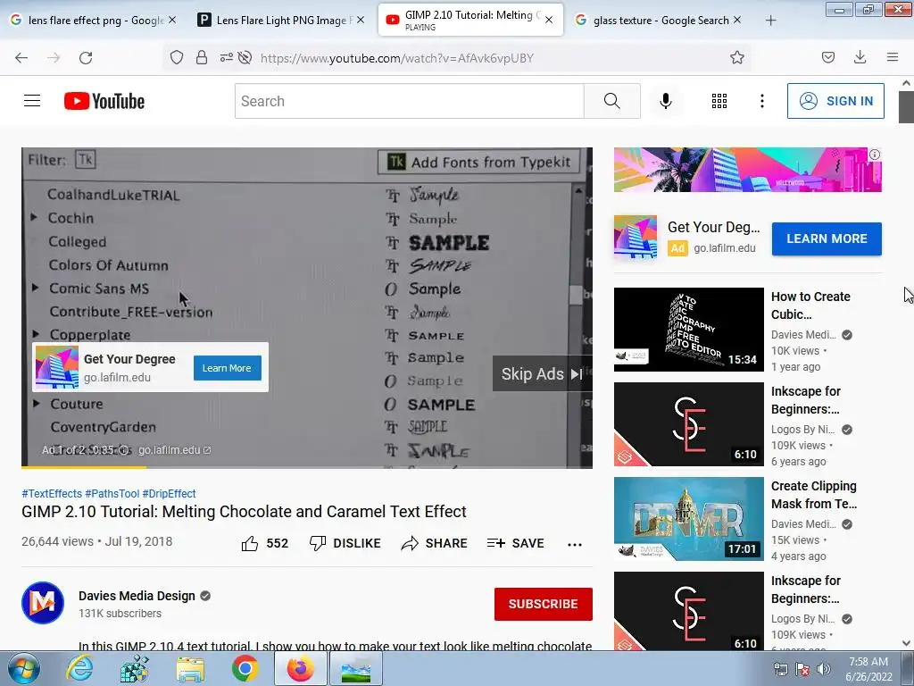914x686 pixels.
Task: Open a new tab with the plus button
Action: click(770, 21)
